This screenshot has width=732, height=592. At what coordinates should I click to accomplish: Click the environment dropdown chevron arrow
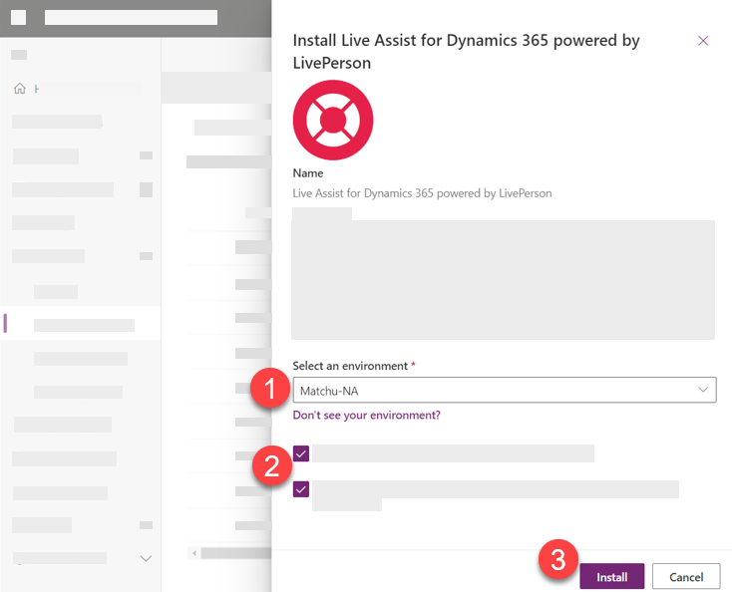point(703,390)
